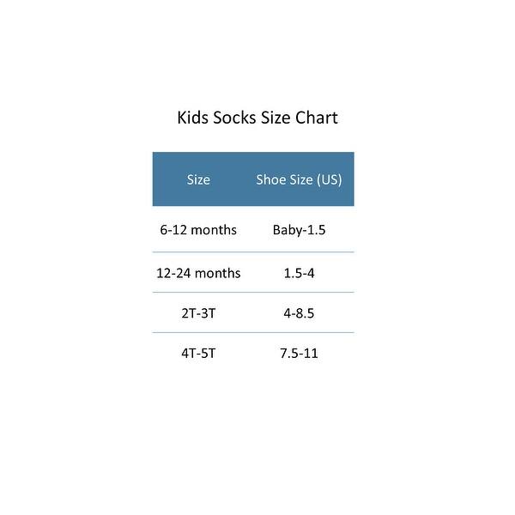Click the "(US)" text in the header

[x=327, y=179]
